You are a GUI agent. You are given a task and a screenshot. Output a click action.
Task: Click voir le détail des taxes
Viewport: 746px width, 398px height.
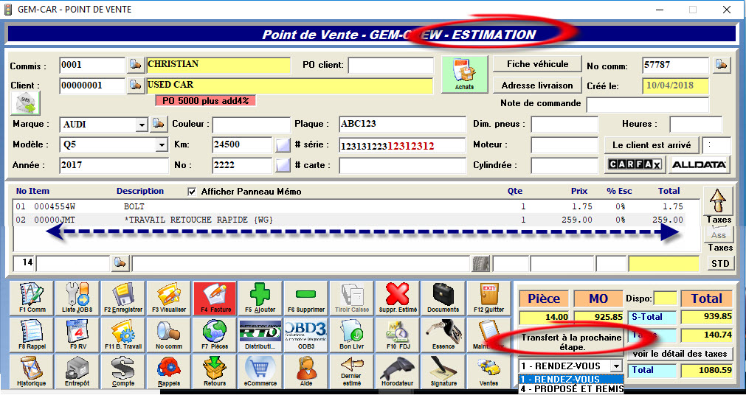coord(680,353)
